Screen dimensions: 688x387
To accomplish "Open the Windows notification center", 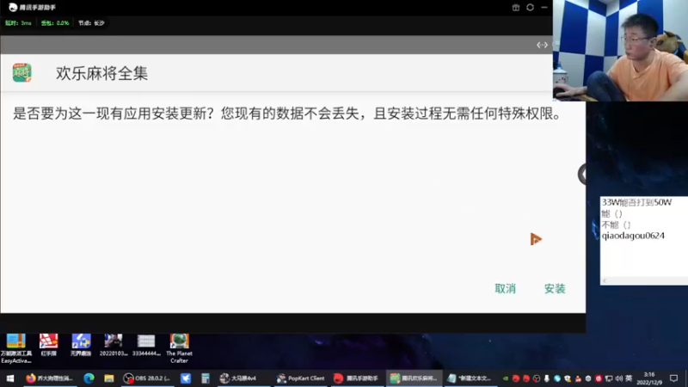I will (674, 378).
